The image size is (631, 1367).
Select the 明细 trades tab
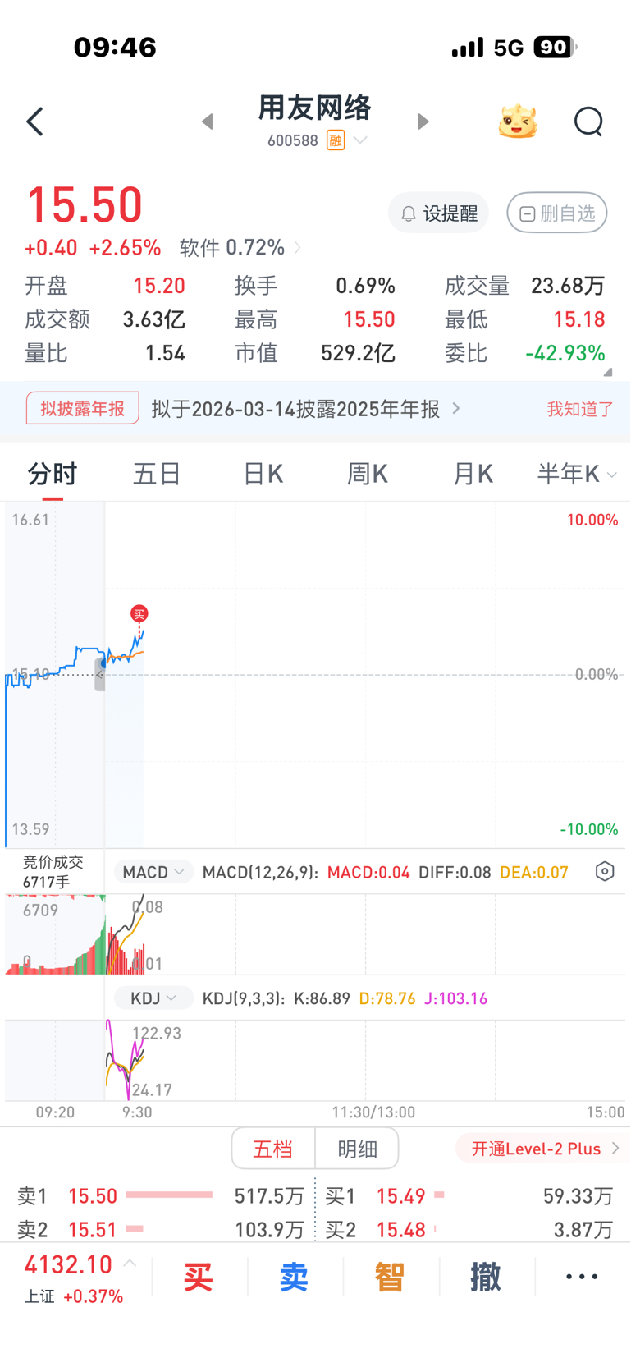tap(357, 1149)
